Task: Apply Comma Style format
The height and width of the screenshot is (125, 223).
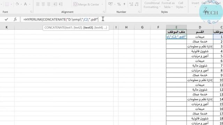Action: click(x=124, y=4)
